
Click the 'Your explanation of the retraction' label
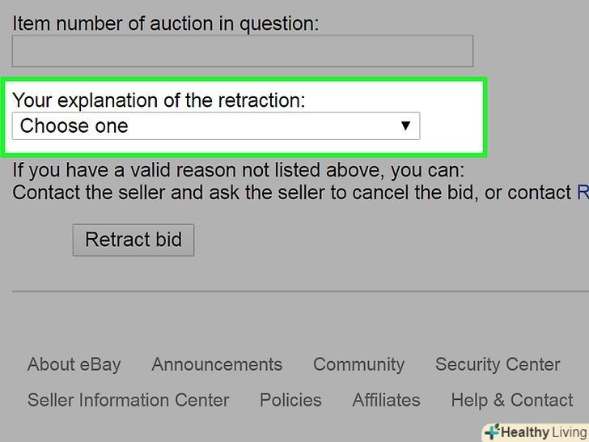(159, 100)
